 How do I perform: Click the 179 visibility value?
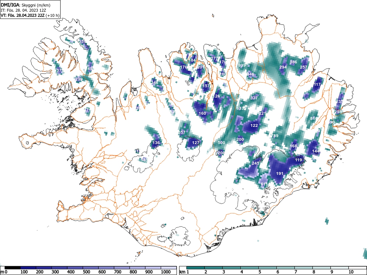click(223, 62)
